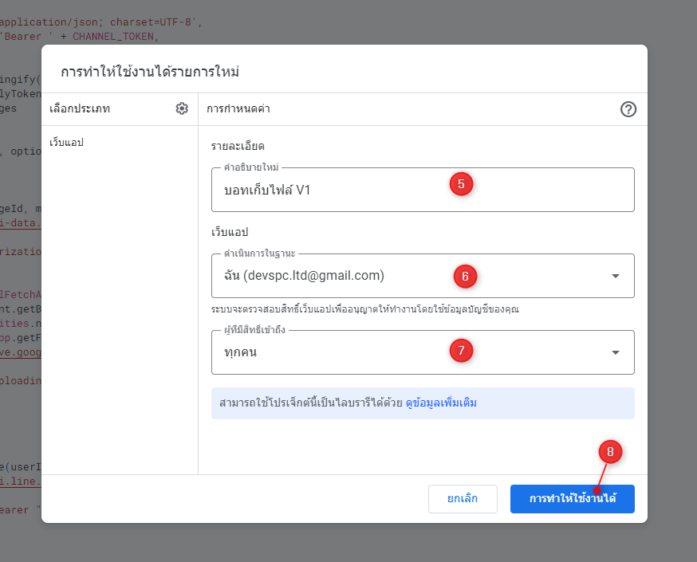Image resolution: width=697 pixels, height=562 pixels.
Task: Click the เลือกประเภท panel header
Action: 80,109
